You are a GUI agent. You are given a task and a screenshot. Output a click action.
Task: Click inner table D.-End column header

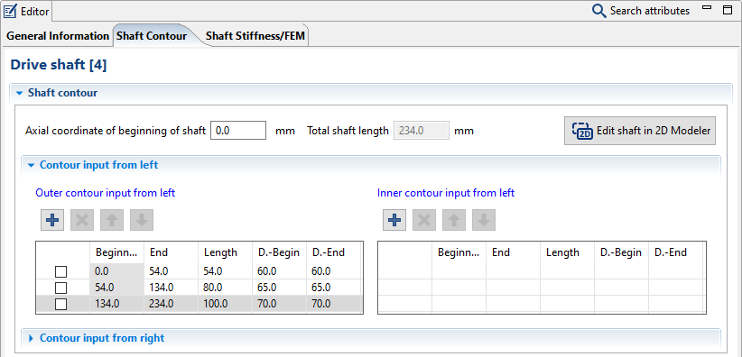click(676, 252)
